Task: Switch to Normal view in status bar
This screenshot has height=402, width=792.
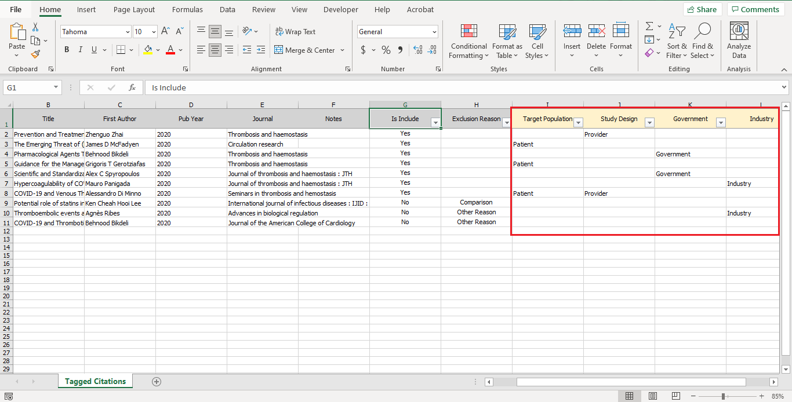Action: (x=629, y=396)
